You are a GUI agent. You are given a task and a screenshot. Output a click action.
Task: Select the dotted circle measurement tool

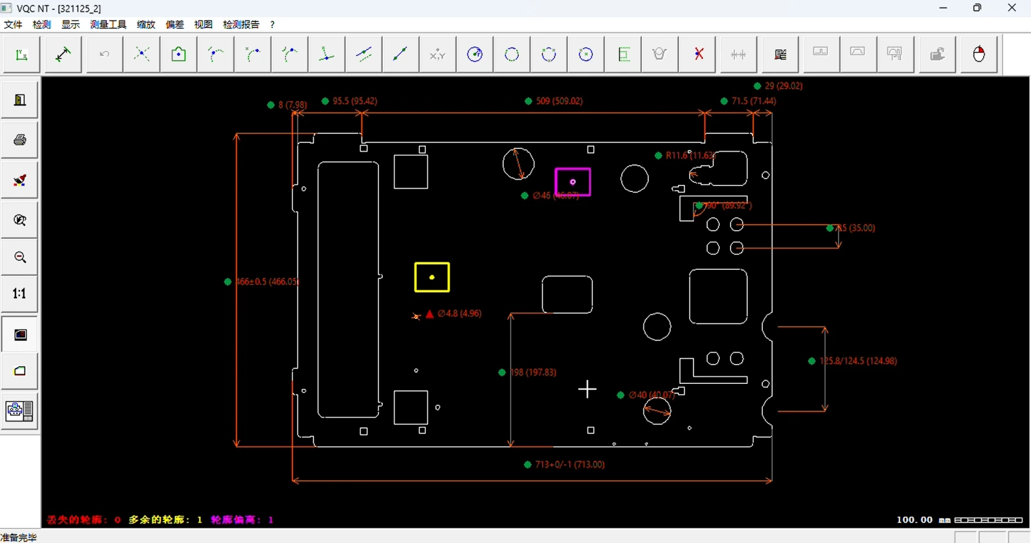tap(512, 54)
